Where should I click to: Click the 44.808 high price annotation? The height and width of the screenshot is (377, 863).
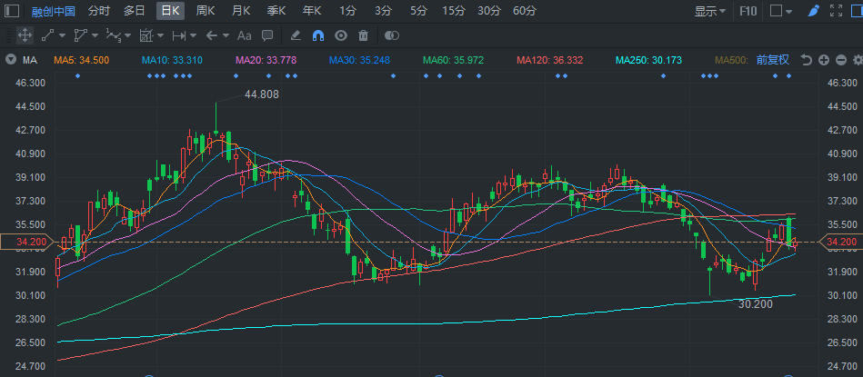(x=261, y=94)
